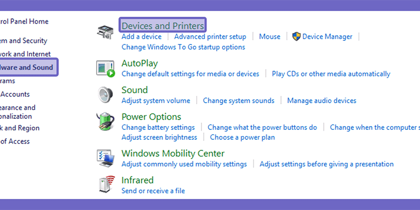Viewport: 420px width, 210px height.
Task: Open Play CDs or other media automatically
Action: pos(331,74)
